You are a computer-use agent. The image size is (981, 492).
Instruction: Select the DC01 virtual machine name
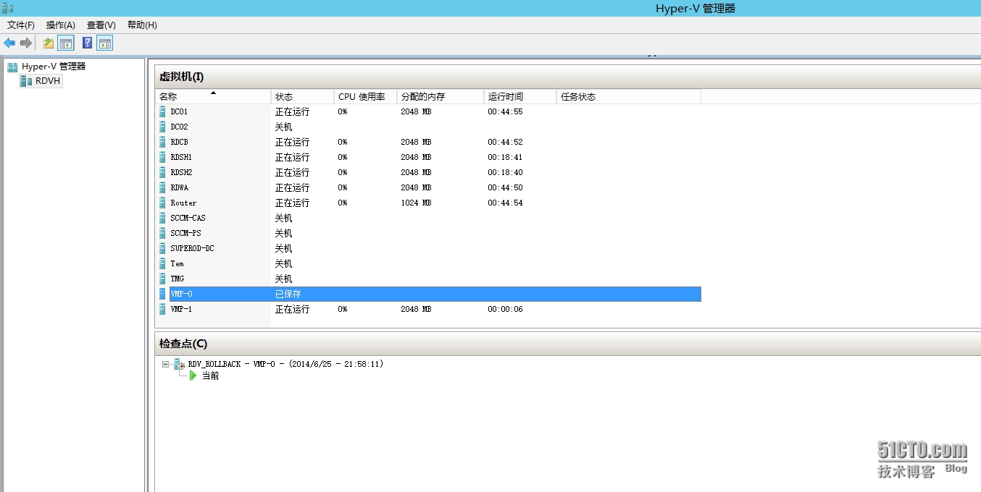pyautogui.click(x=179, y=111)
